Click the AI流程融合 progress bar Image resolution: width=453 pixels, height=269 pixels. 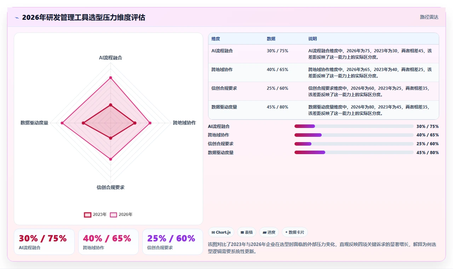[354, 126]
